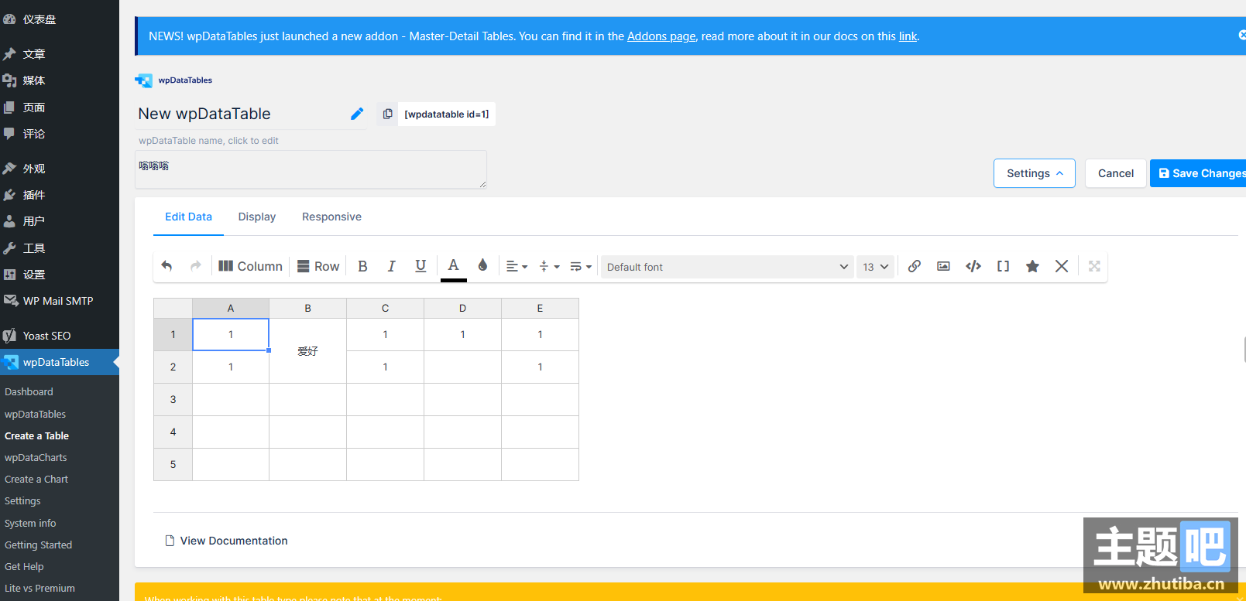
Task: Expand the Settings dropdown button
Action: coord(1035,173)
